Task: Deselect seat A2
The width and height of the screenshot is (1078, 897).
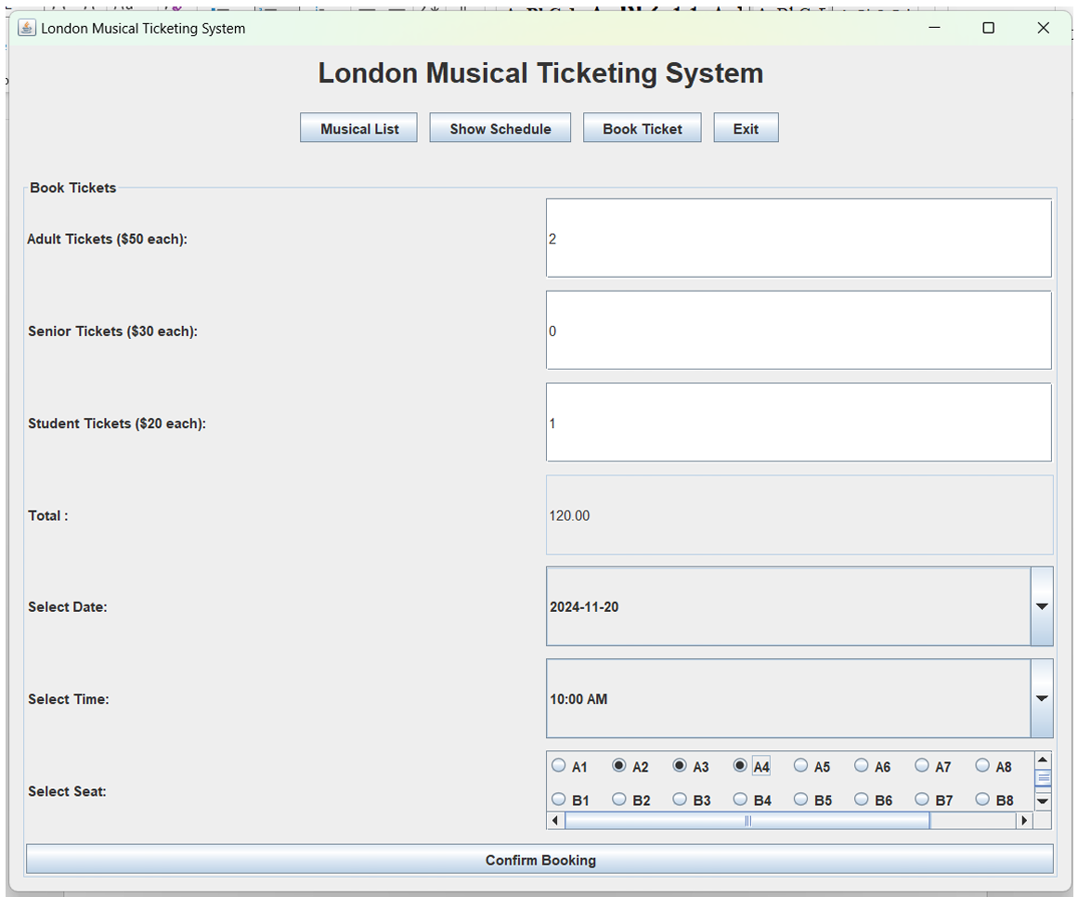Action: click(x=619, y=766)
